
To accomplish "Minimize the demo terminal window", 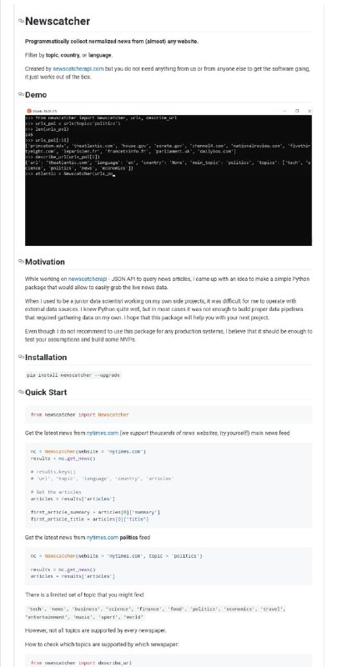I will [x=284, y=111].
